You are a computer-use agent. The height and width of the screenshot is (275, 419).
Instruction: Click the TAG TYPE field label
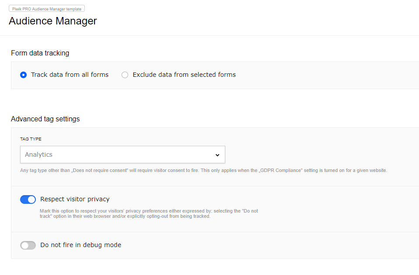pos(31,139)
